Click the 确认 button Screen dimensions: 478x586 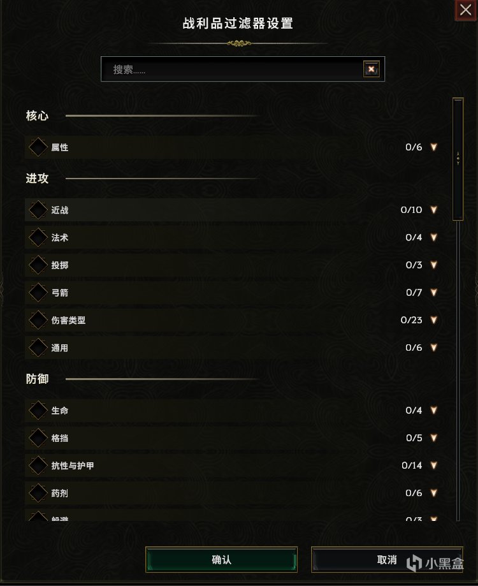click(x=221, y=560)
